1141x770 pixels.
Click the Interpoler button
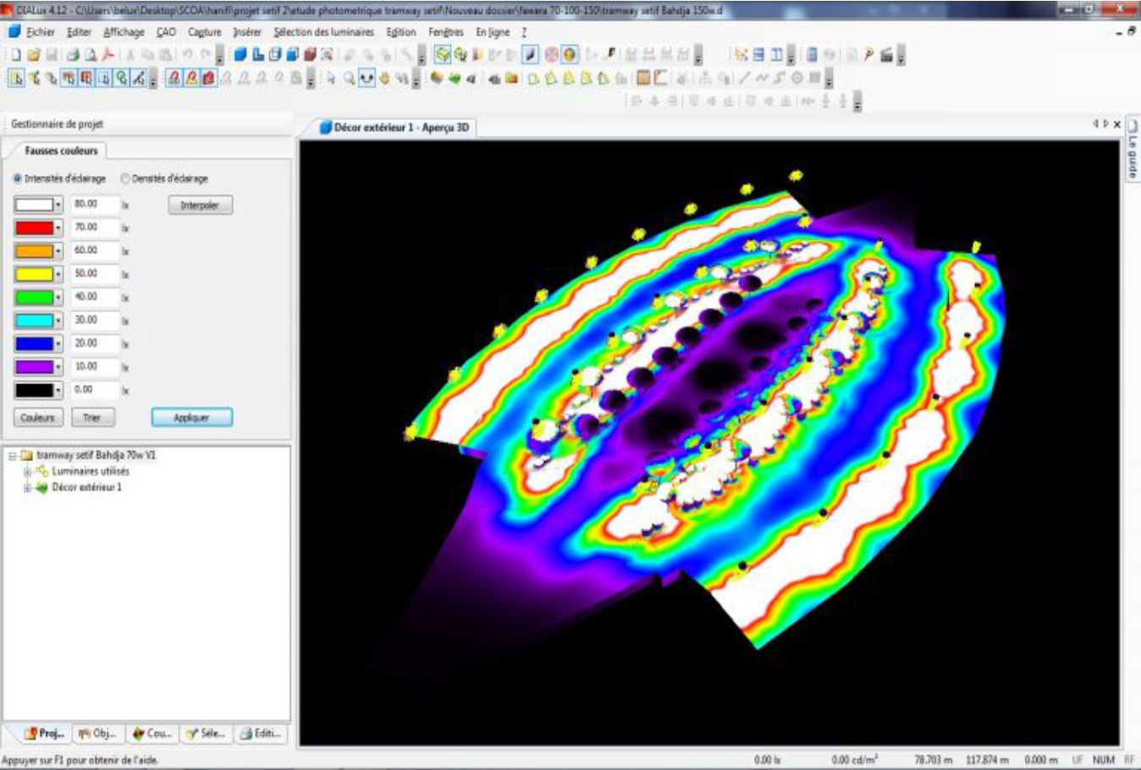pyautogui.click(x=200, y=206)
